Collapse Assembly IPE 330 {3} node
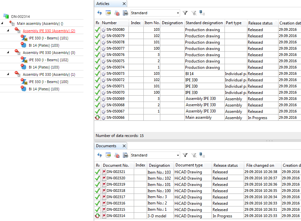301x221 pixels. (x=8, y=53)
